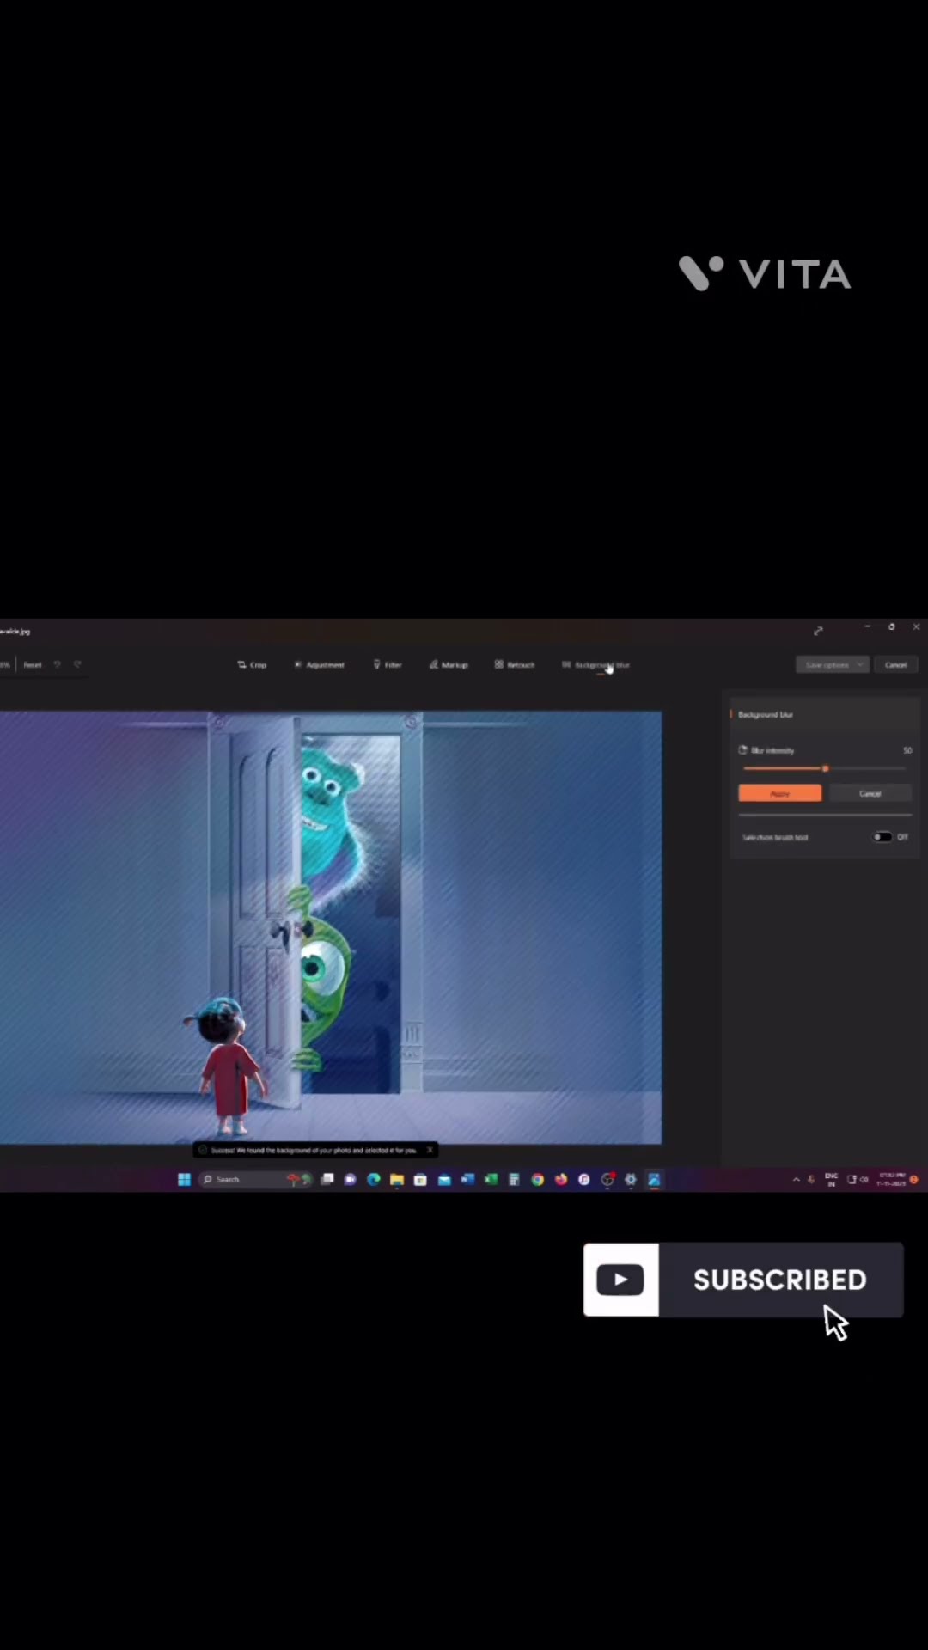
Task: Click the Redo arrow icon
Action: pos(77,664)
